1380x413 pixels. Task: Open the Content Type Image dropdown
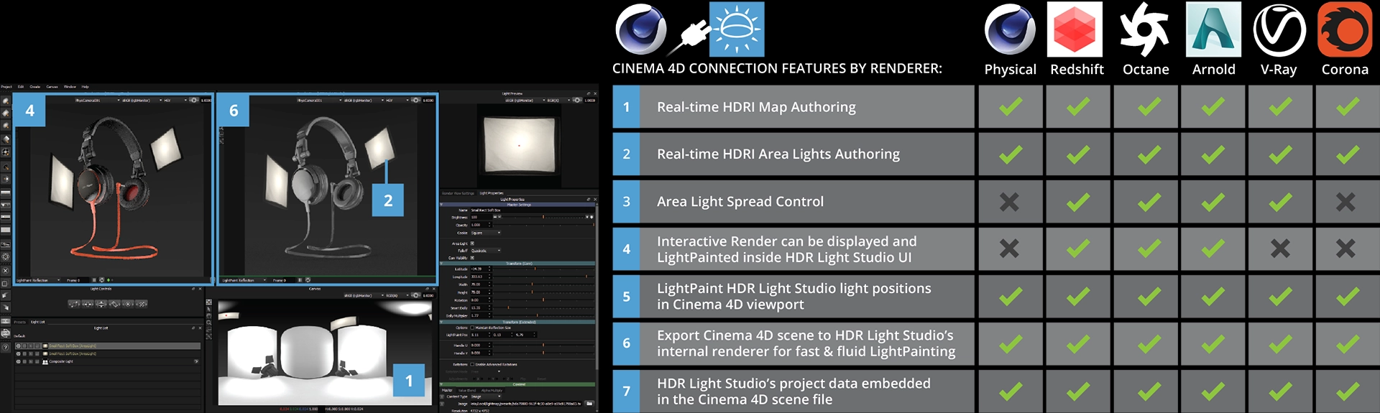(x=486, y=396)
